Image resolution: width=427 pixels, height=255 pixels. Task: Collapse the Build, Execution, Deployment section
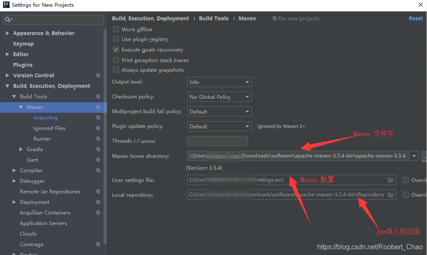pos(7,86)
